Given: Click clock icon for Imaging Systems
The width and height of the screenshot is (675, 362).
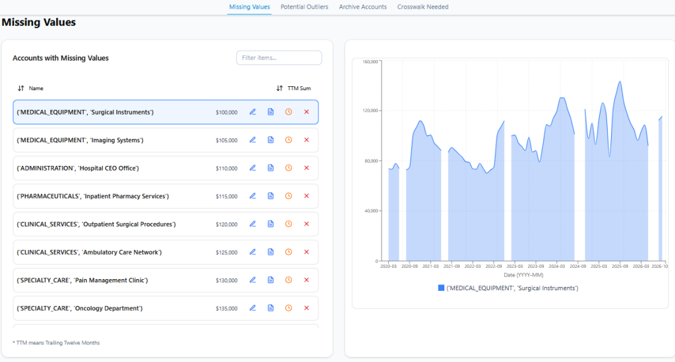Looking at the screenshot, I should coord(289,140).
